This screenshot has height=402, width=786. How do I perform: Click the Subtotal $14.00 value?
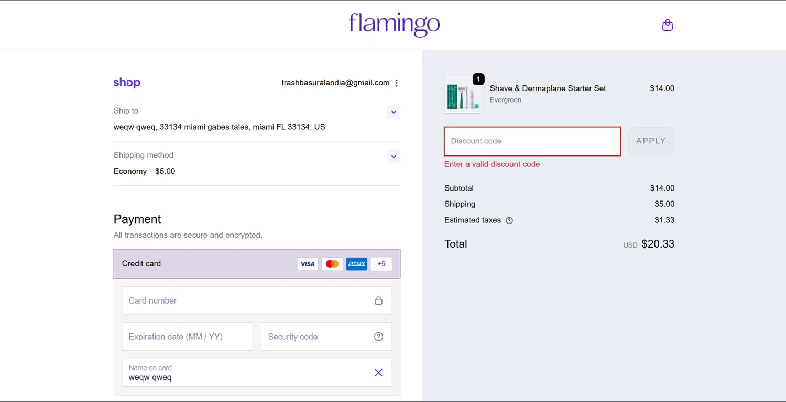[x=662, y=188]
